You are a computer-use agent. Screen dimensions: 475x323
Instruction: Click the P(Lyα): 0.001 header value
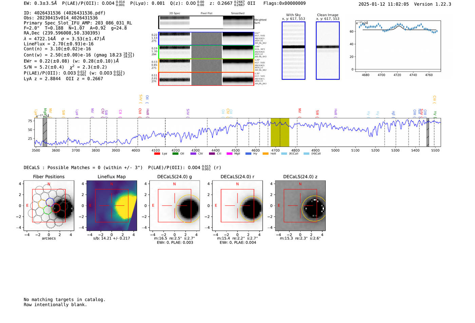click(x=147, y=3)
